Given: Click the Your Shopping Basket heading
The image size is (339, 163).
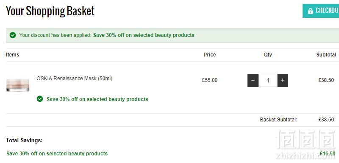Looking at the screenshot, I should (x=50, y=11).
